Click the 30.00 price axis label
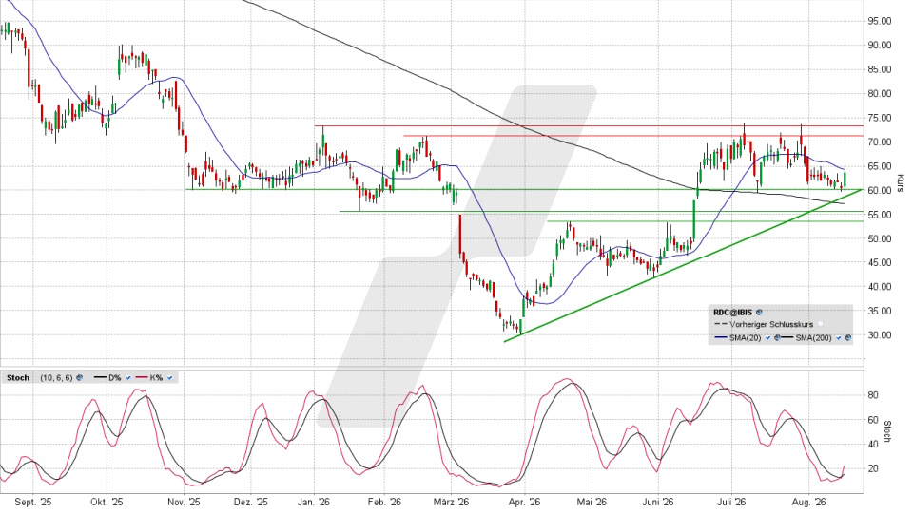The height and width of the screenshot is (513, 913). [879, 335]
